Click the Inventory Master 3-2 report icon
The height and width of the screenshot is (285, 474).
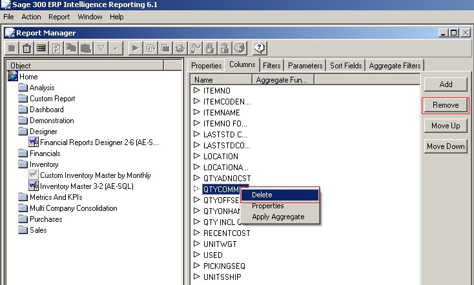33,186
